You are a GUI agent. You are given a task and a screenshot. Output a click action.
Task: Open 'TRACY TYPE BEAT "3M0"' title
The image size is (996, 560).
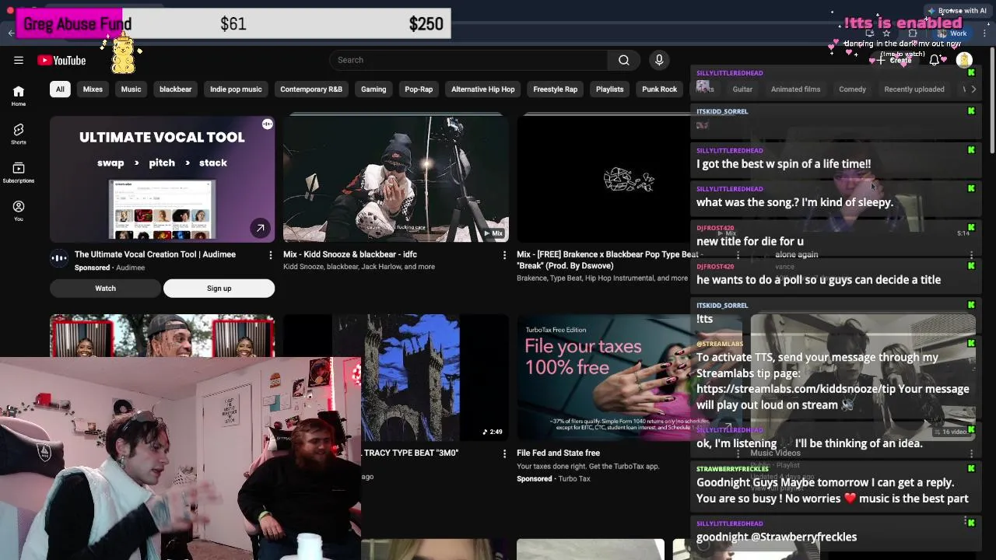click(x=411, y=453)
